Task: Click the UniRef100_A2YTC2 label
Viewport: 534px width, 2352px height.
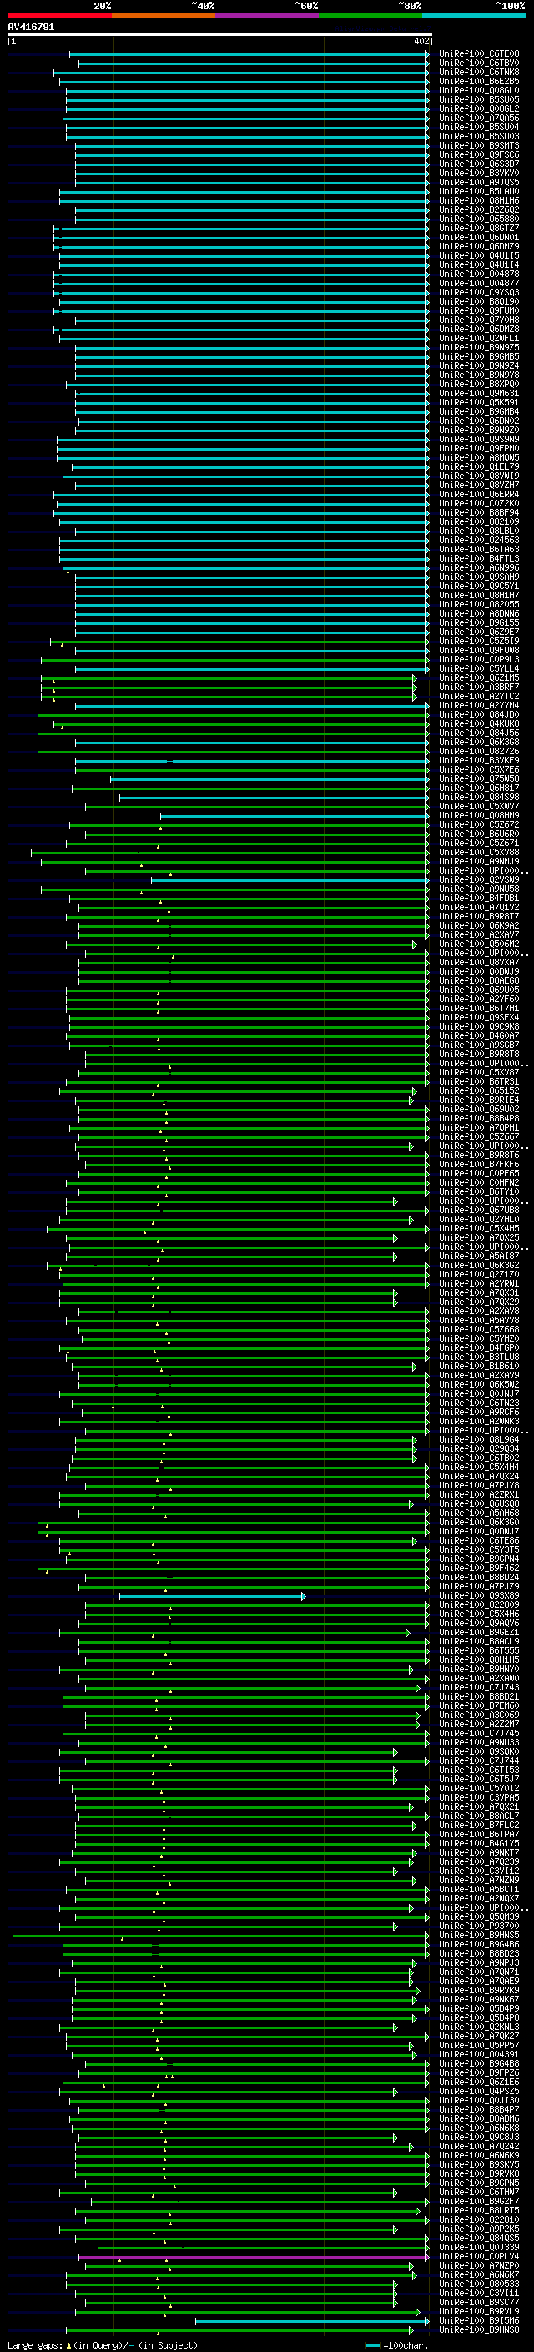Action: pos(478,696)
